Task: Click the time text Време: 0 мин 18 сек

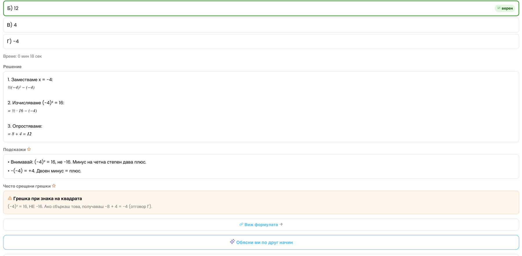Action: tap(22, 56)
